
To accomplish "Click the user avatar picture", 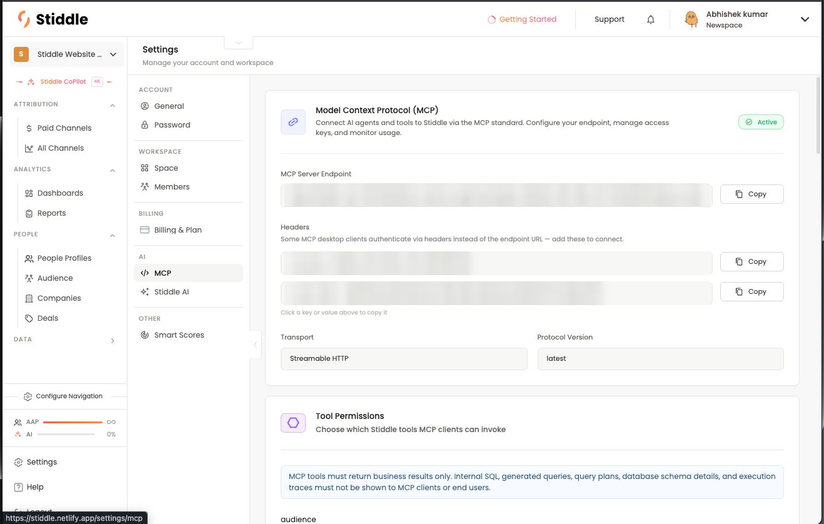I will tap(691, 19).
